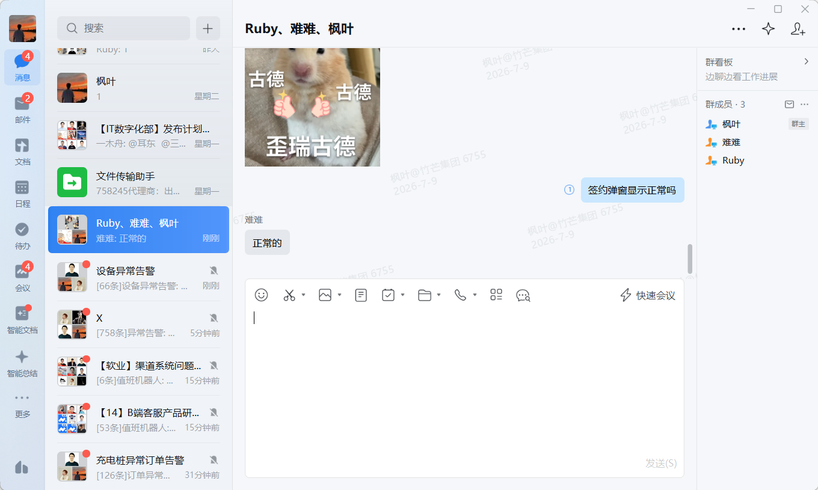
Task: Open the 设备异常告警 conversation
Action: (x=138, y=277)
